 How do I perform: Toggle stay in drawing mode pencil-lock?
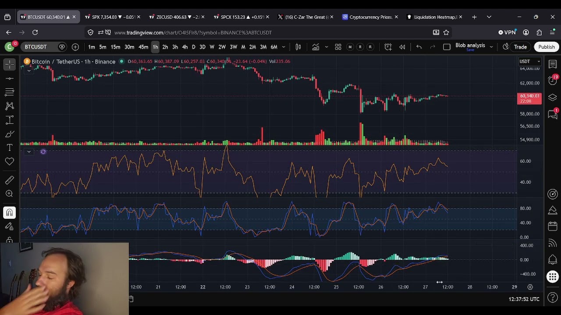(x=10, y=227)
